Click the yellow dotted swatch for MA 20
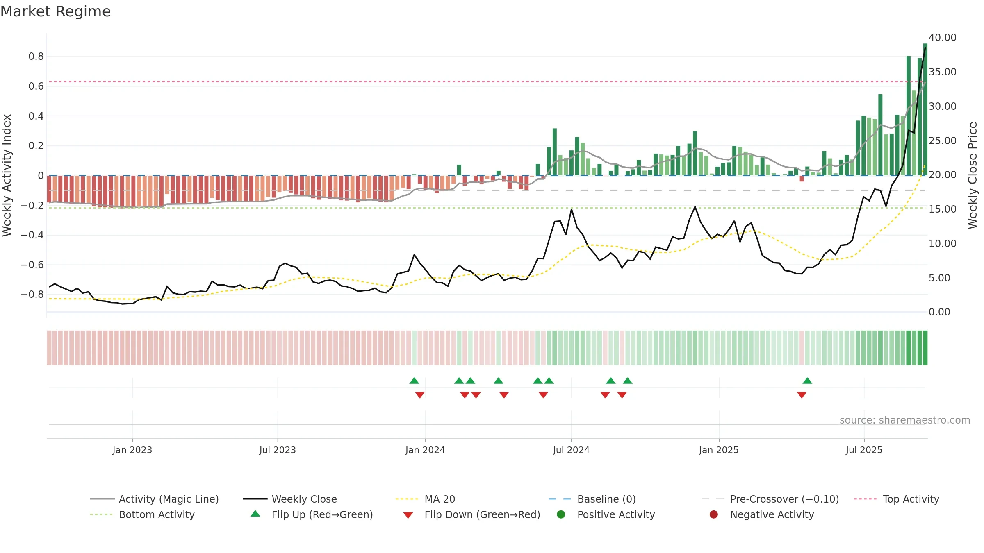The image size is (984, 553). coord(407,499)
